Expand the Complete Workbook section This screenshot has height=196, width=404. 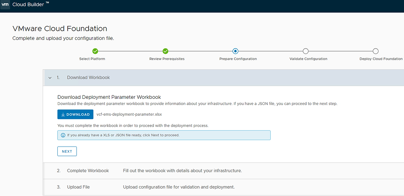[88, 170]
